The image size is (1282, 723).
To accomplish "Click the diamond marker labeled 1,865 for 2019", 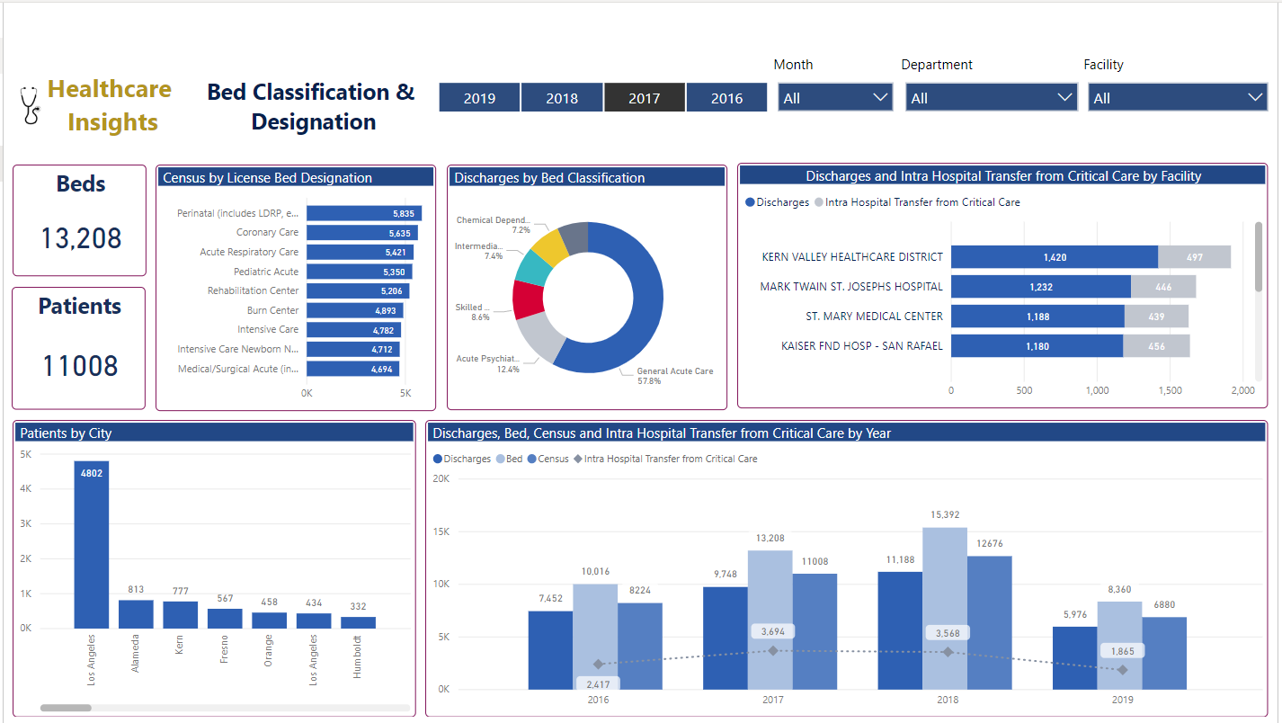I will (x=1122, y=670).
